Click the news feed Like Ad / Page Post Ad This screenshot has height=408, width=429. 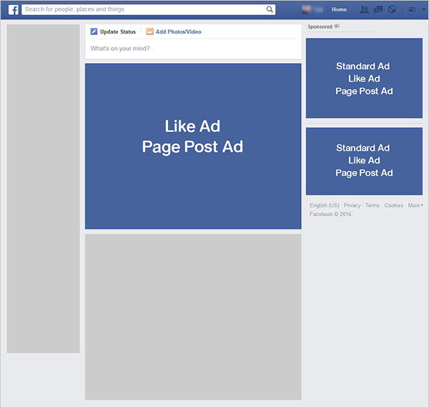193,146
